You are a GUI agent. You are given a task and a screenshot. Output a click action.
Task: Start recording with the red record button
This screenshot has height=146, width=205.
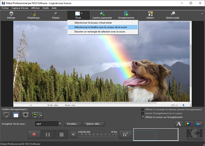(34, 135)
